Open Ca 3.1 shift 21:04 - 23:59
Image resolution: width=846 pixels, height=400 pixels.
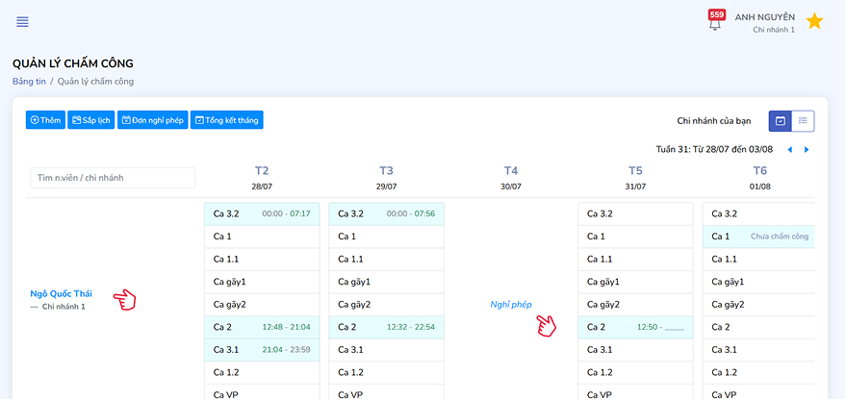click(262, 350)
